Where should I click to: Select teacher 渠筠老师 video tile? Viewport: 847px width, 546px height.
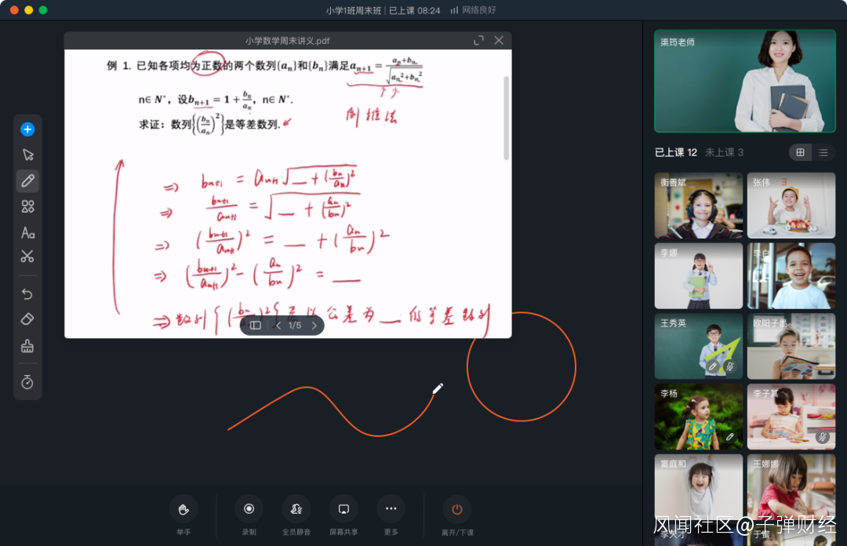coord(745,81)
